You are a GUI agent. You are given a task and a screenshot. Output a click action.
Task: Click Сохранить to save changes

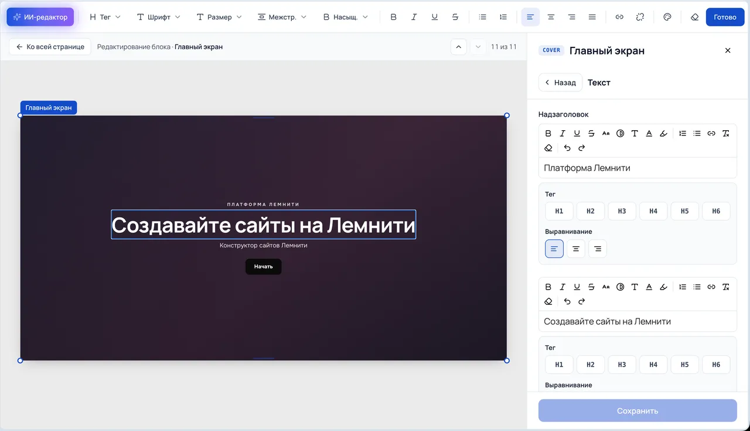(x=637, y=411)
